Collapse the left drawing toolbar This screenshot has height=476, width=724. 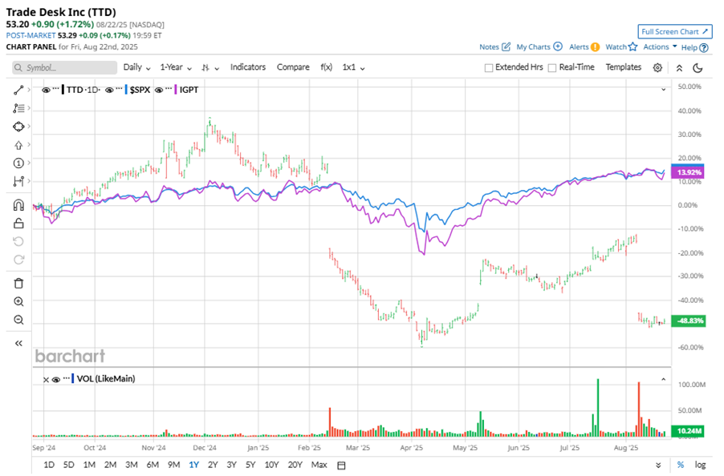point(18,343)
